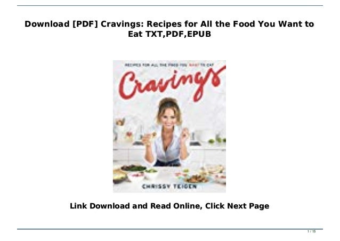Click the bottom horizontal divider line

pos(170,229)
